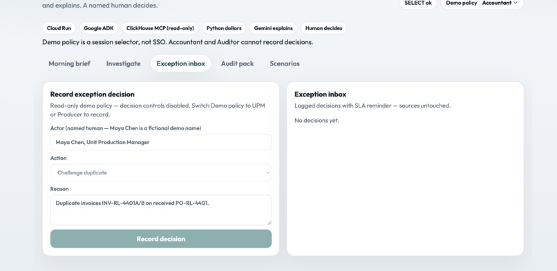Click the Actor field label
This screenshot has width=557, height=271.
tap(126, 128)
